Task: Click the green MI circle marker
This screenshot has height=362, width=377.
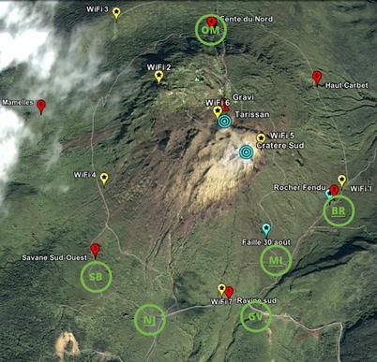Action: [x=276, y=261]
